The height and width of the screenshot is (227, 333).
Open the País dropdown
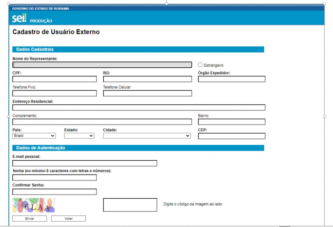pyautogui.click(x=34, y=136)
